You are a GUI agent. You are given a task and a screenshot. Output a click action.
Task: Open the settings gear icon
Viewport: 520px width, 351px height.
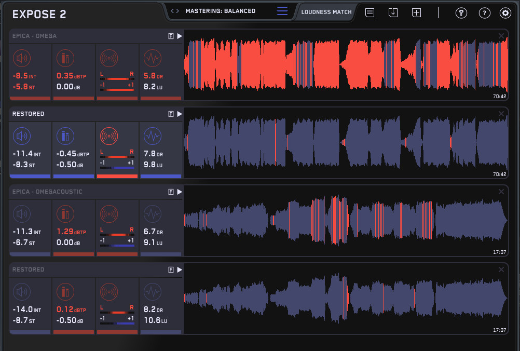(x=505, y=13)
